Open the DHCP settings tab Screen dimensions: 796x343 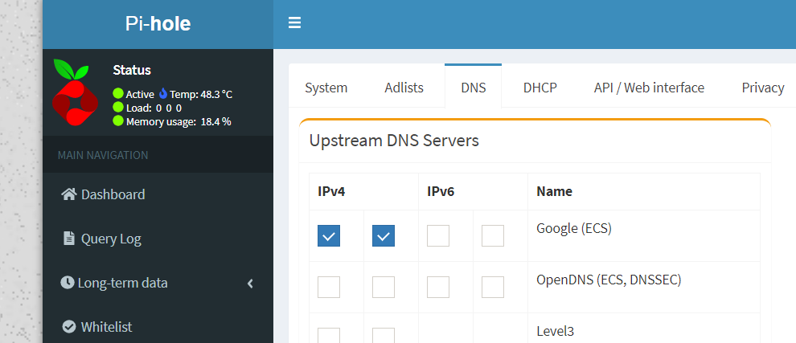[540, 88]
